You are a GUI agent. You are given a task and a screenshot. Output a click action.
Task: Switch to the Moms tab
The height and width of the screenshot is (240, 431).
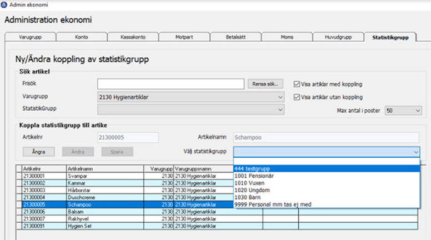click(x=287, y=37)
